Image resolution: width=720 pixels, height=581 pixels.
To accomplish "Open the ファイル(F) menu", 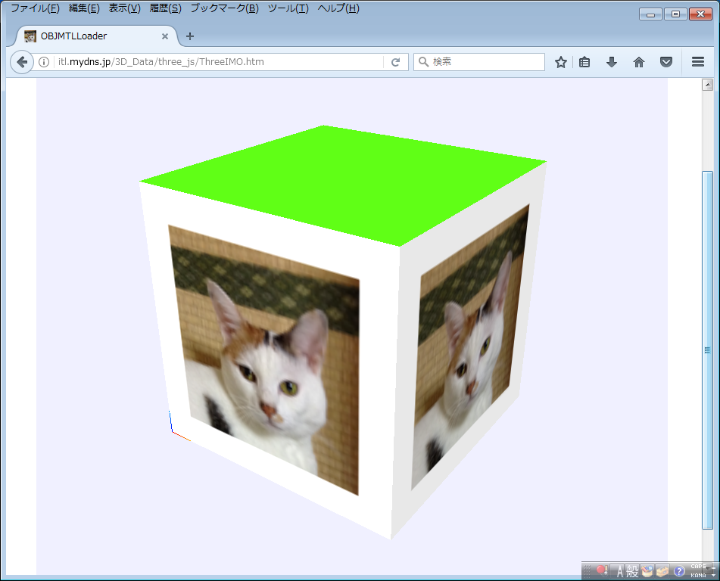I will coord(35,9).
